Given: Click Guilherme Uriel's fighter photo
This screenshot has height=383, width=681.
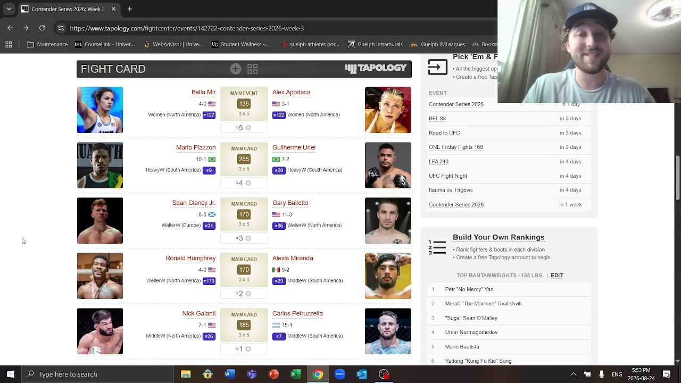Looking at the screenshot, I should (x=388, y=165).
